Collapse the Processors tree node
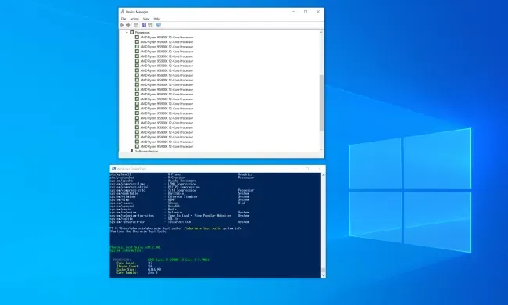 (x=127, y=32)
